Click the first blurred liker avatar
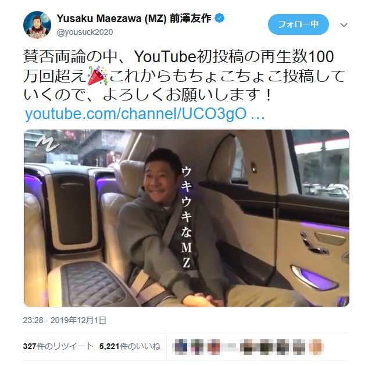The image size is (372, 366). pos(181,347)
